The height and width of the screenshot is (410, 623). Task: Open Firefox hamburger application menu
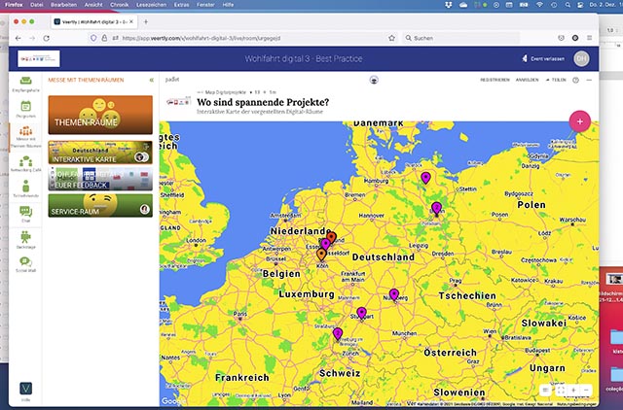[x=589, y=38]
